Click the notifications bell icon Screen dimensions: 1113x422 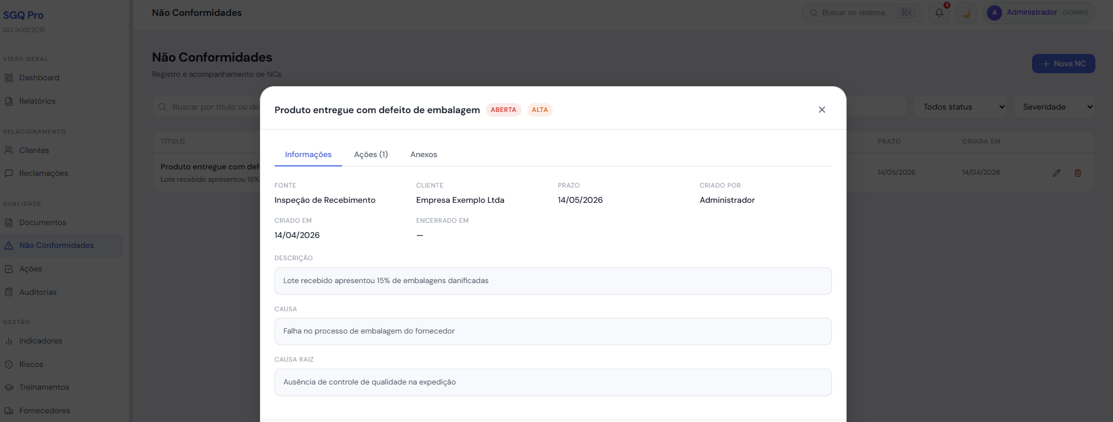939,13
